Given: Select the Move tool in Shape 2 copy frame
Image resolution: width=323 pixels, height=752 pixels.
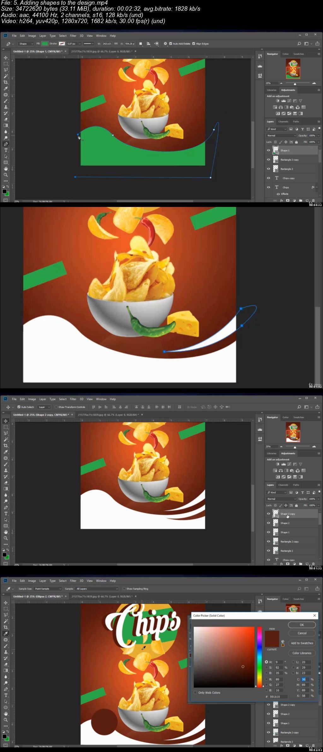Looking at the screenshot, I should pos(6,421).
